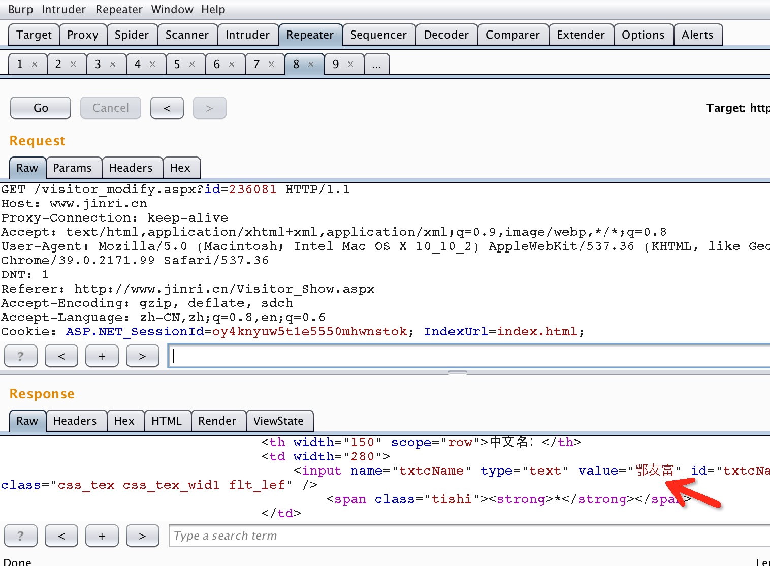Close Repeater tab 4 with its x icon

point(152,64)
